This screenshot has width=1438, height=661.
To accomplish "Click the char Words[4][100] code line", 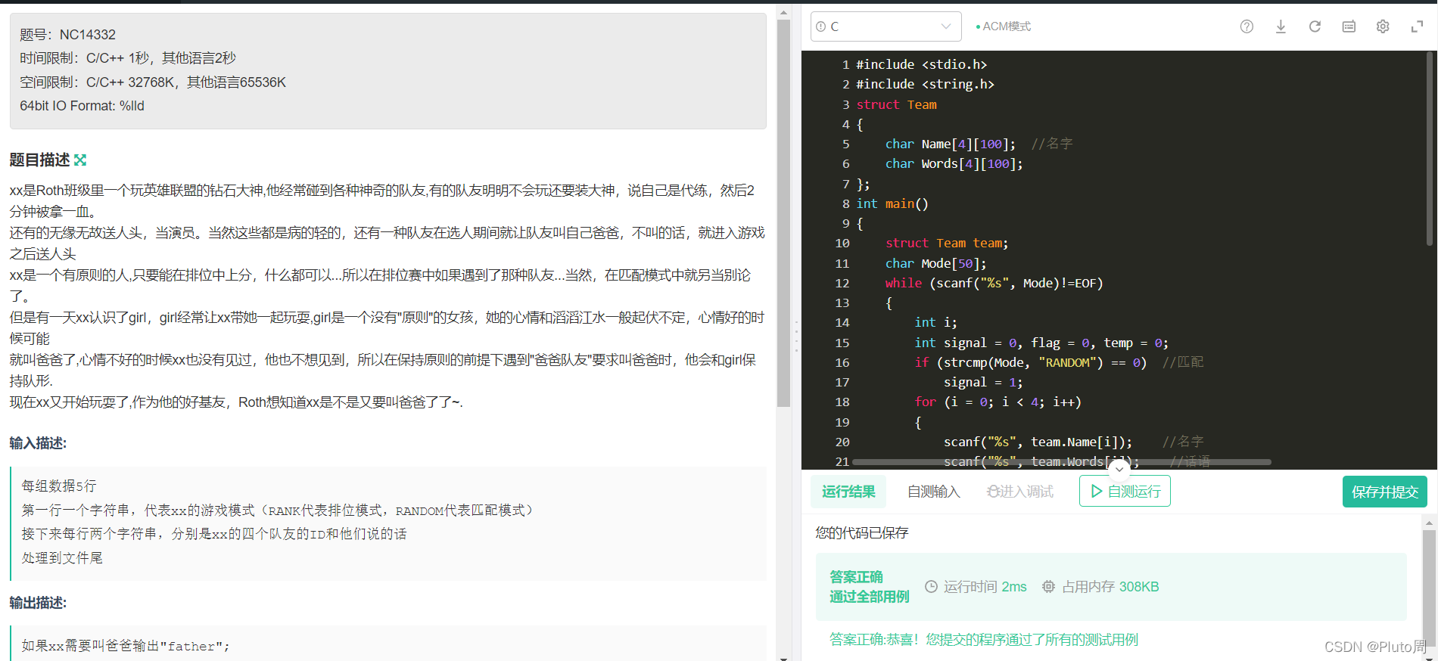I will 954,163.
